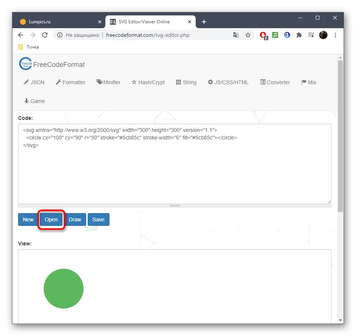356x336 pixels.
Task: Open the Mis menu
Action: 309,82
